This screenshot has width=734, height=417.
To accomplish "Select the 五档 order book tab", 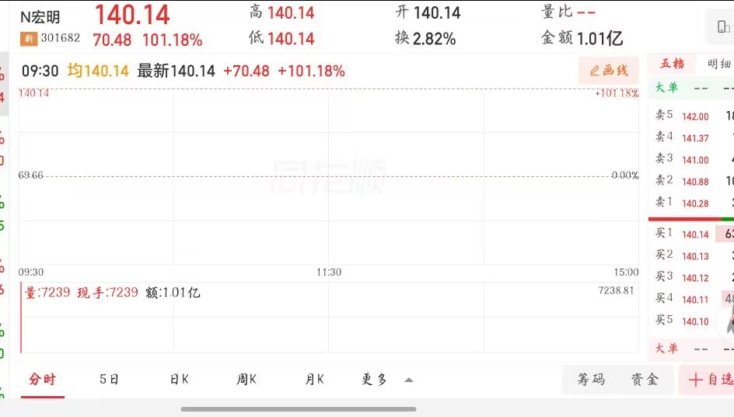I will coord(673,64).
